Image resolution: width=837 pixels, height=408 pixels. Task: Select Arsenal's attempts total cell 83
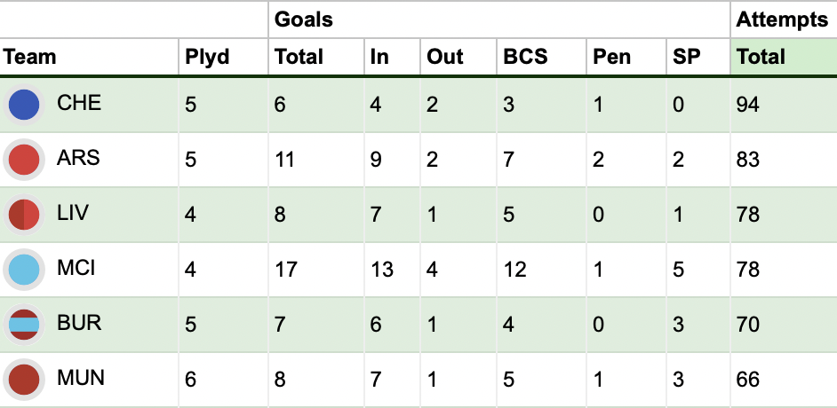pyautogui.click(x=748, y=159)
